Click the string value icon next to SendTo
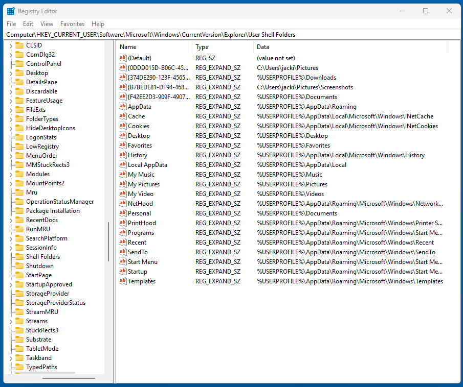The height and width of the screenshot is (387, 463). point(122,252)
